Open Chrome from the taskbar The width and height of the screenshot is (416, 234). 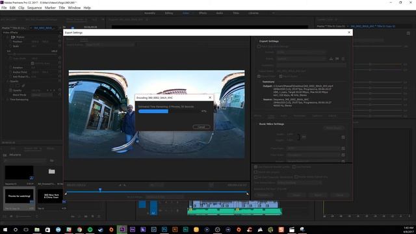[x=79, y=229]
